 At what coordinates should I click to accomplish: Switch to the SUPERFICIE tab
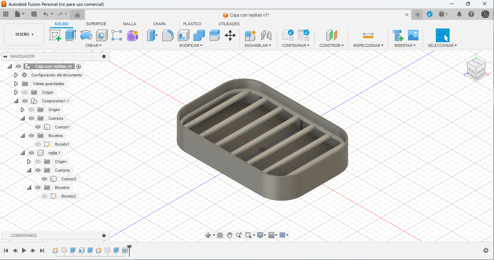[96, 24]
